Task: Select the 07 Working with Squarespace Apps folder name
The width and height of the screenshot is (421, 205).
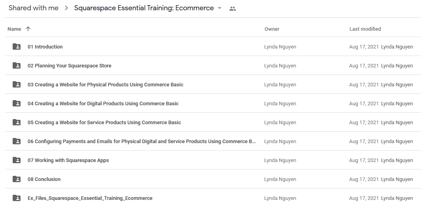Action: click(68, 160)
